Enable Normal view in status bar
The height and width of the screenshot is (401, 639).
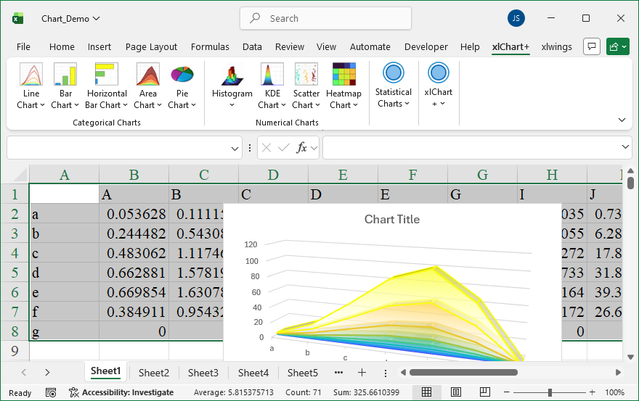427,392
